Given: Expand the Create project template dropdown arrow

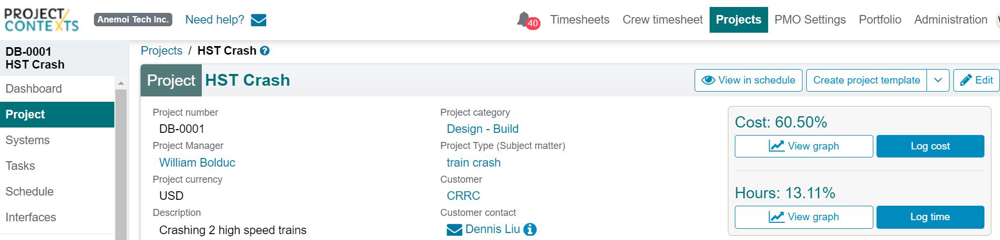Looking at the screenshot, I should point(938,80).
